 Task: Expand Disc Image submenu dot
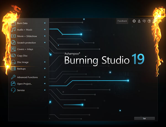click(45, 62)
